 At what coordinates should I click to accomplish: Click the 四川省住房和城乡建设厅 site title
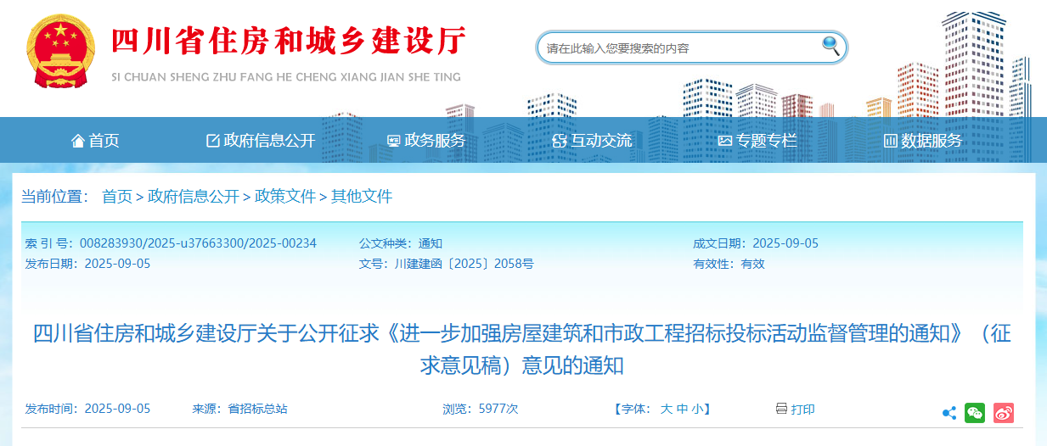coord(290,42)
